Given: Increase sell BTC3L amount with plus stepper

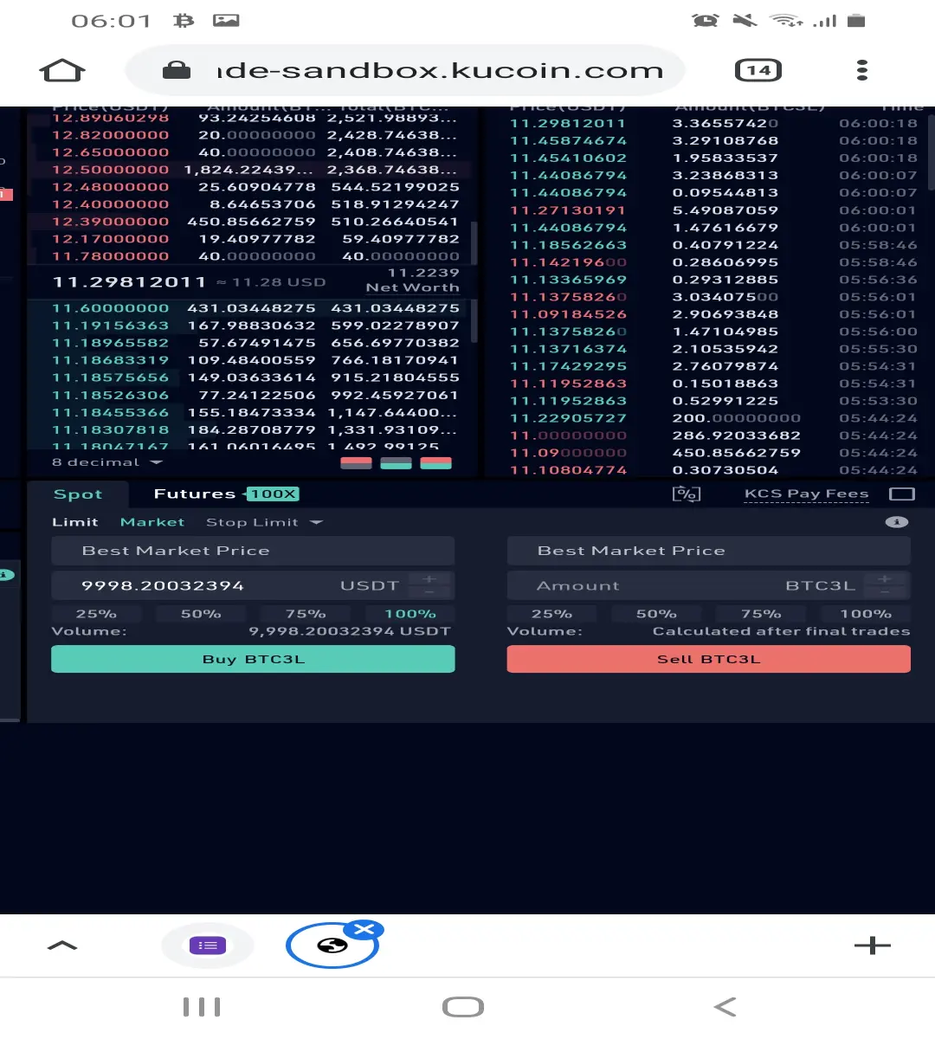Looking at the screenshot, I should tap(885, 578).
